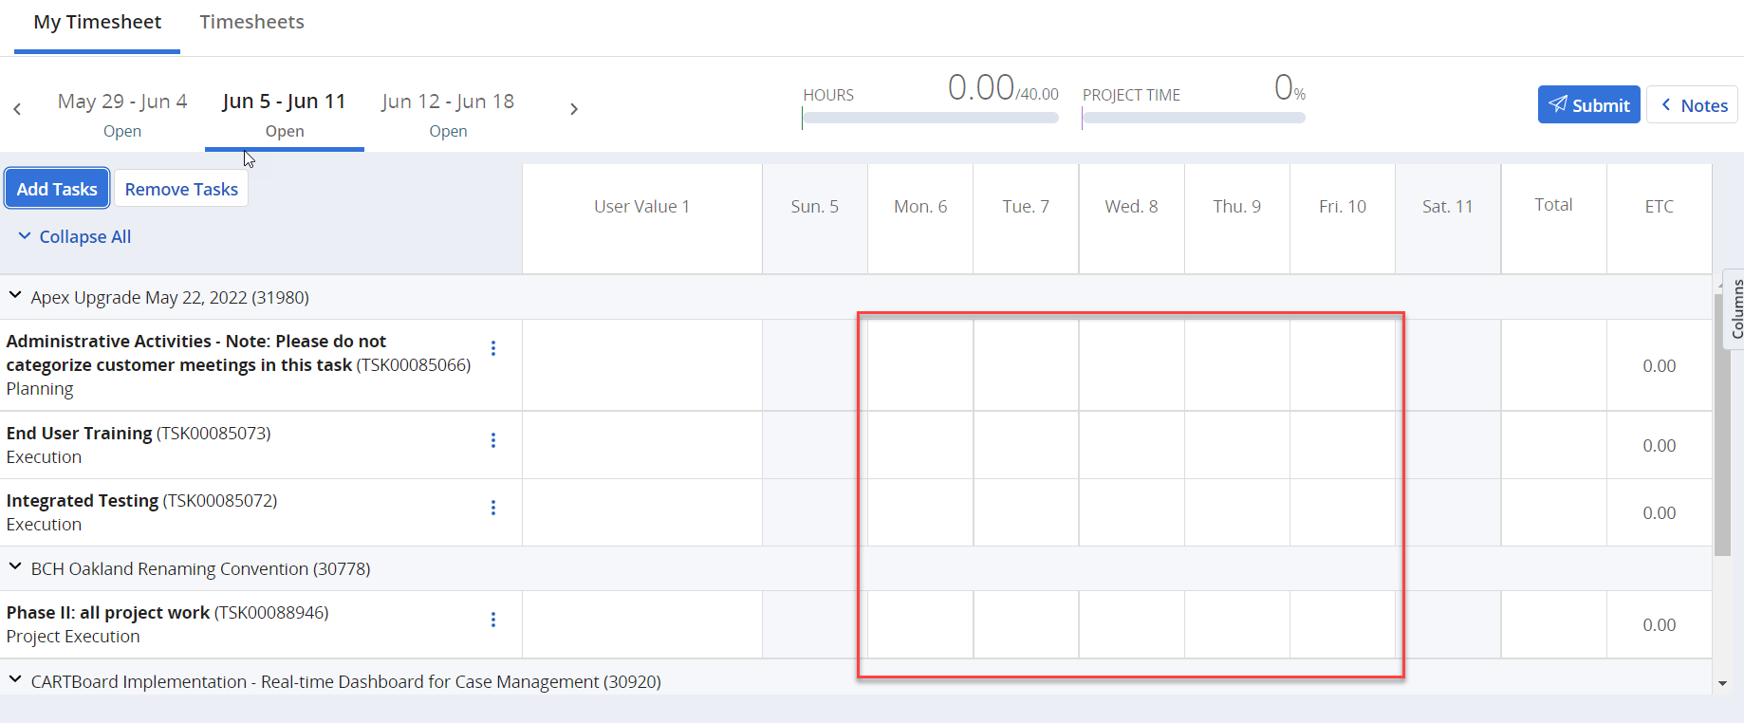The image size is (1744, 723).
Task: Click Phase II: all project work name
Action: tap(108, 612)
